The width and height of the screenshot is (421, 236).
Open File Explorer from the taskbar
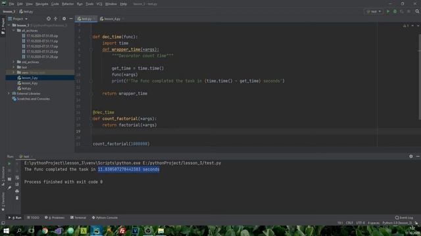coord(161,231)
